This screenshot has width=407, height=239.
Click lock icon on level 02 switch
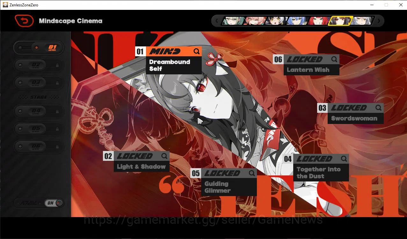[x=57, y=65]
